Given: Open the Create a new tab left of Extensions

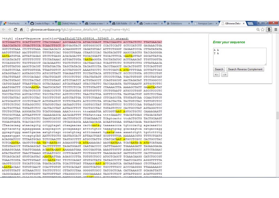Looking at the screenshot, I should pos(151,23).
